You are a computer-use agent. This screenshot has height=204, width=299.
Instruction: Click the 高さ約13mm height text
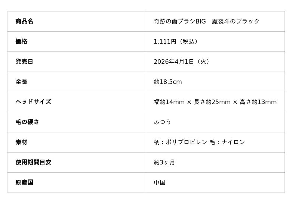pos(258,102)
